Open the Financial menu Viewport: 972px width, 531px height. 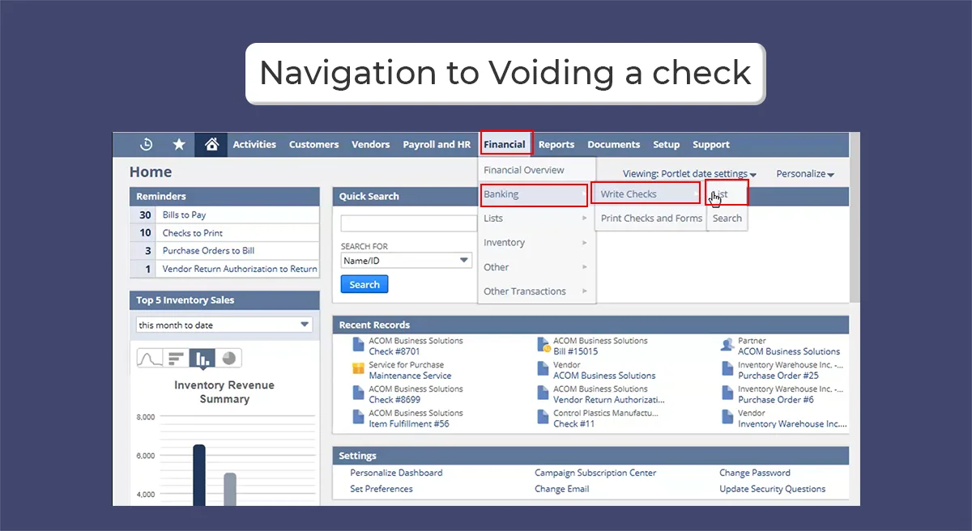coord(505,145)
